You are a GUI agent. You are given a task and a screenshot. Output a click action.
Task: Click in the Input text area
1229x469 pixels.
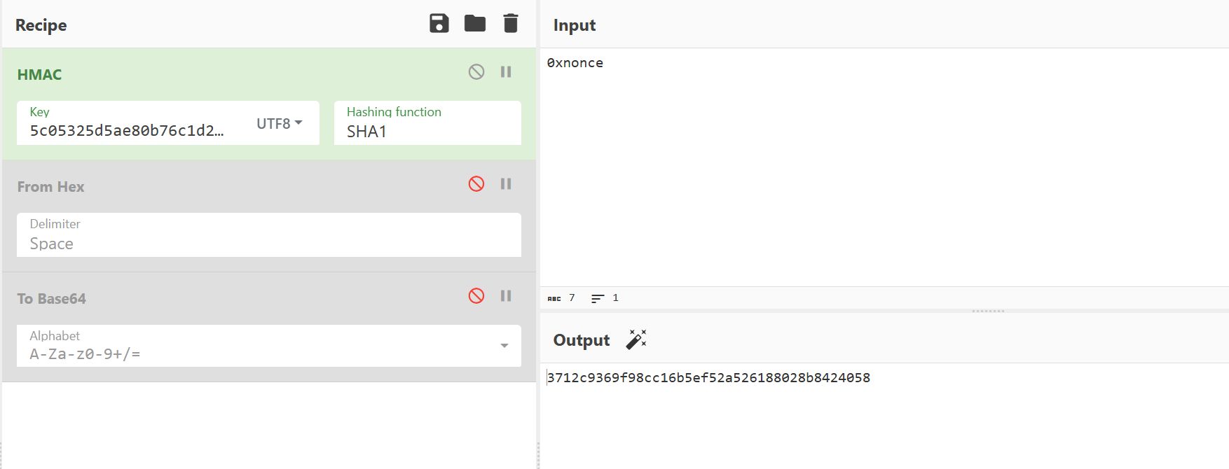tap(883, 168)
